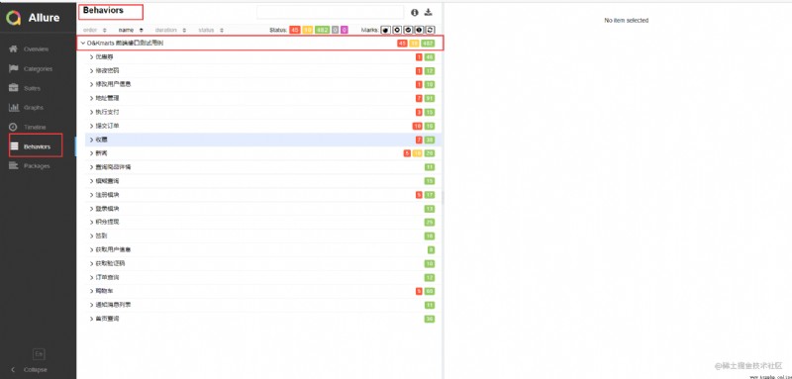Screen dimensions: 792x379
Task: Open the Packages section icon
Action: point(14,165)
